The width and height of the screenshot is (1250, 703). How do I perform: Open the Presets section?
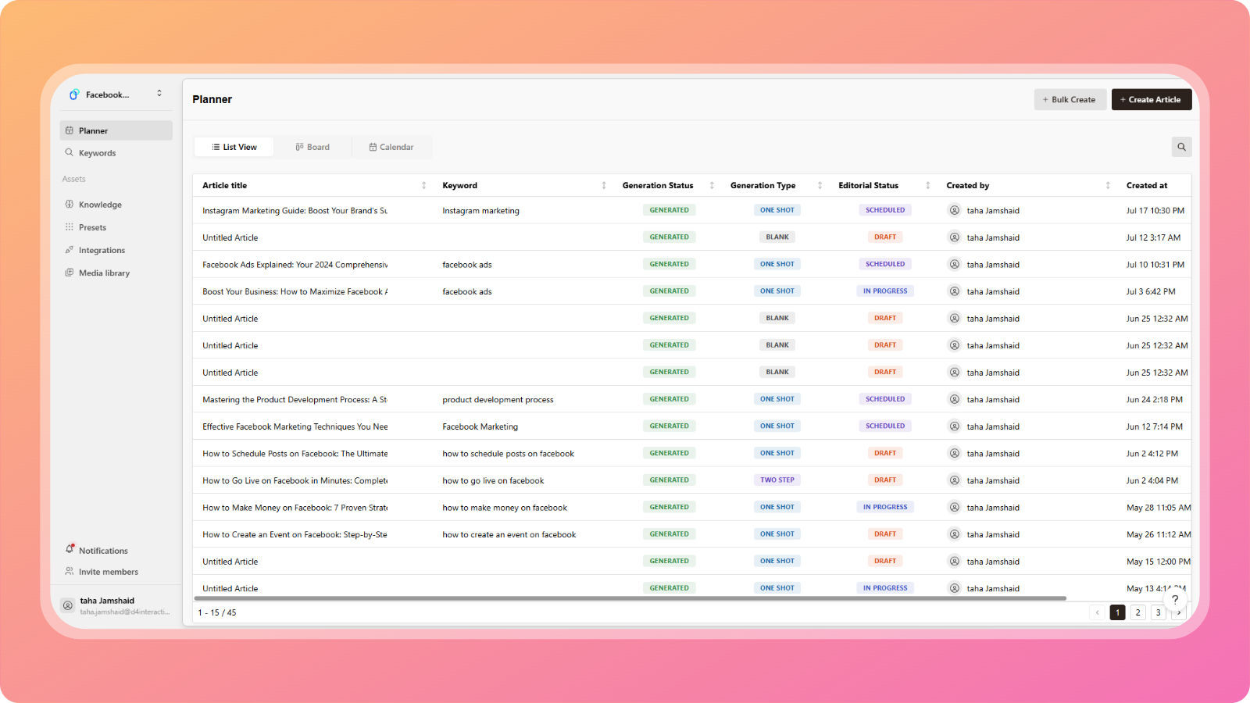tap(116, 227)
